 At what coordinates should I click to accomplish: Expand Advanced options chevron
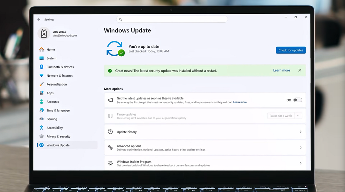pyautogui.click(x=300, y=147)
